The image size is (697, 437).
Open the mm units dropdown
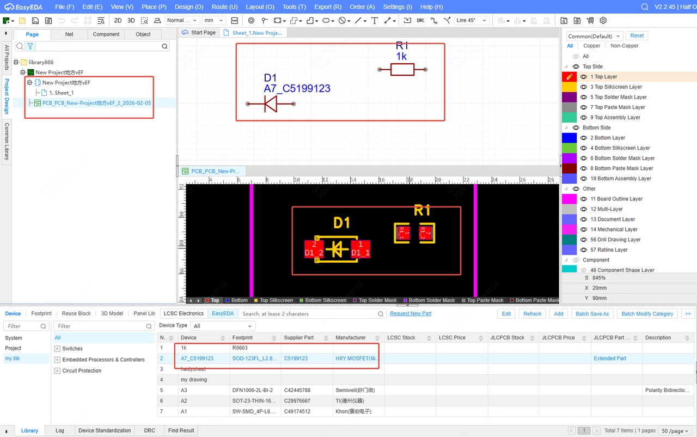click(x=213, y=21)
